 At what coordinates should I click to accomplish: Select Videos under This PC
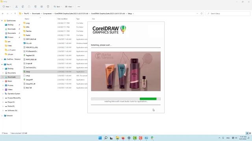(x=10, y=90)
